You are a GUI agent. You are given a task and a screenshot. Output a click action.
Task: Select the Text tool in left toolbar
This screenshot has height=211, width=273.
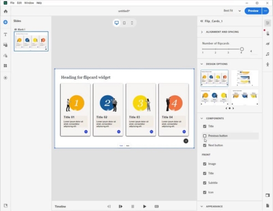5,35
